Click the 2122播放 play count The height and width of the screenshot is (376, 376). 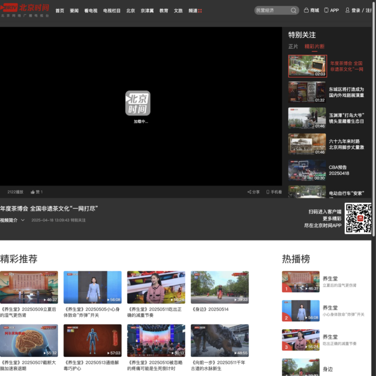[x=15, y=192]
